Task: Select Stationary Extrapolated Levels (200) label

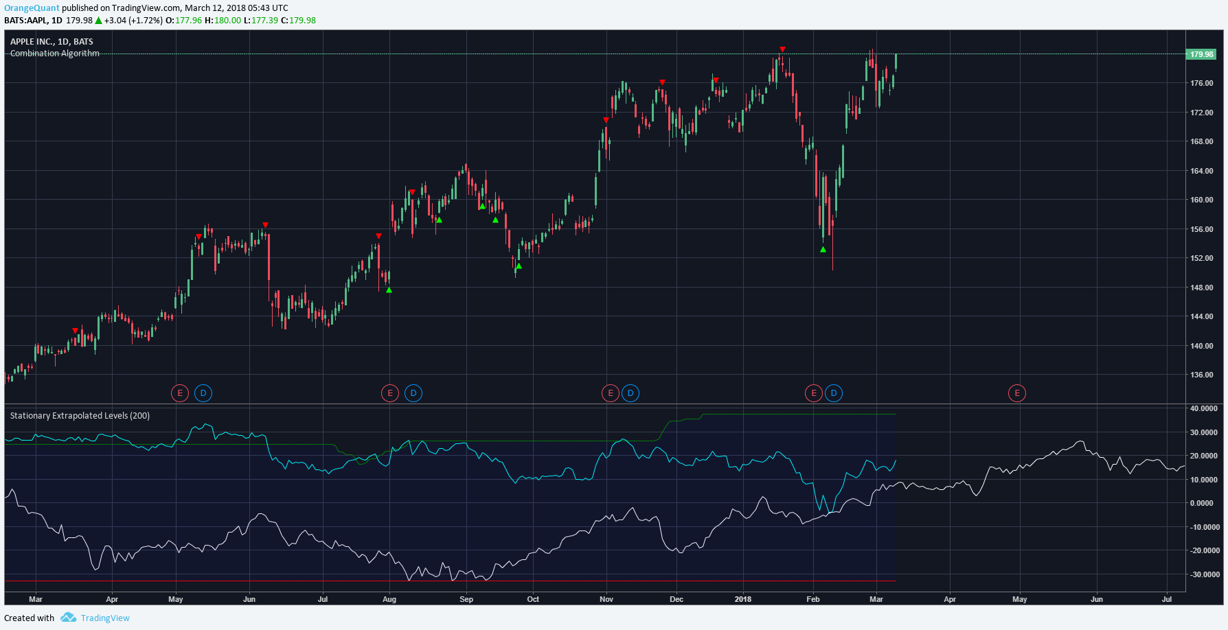Action: coord(80,416)
